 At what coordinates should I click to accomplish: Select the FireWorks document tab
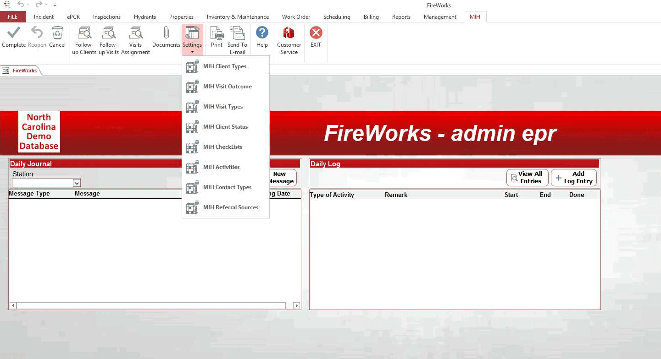(20, 71)
